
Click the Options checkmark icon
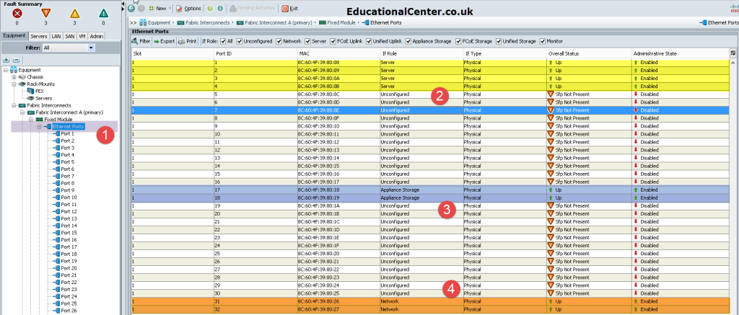click(179, 9)
